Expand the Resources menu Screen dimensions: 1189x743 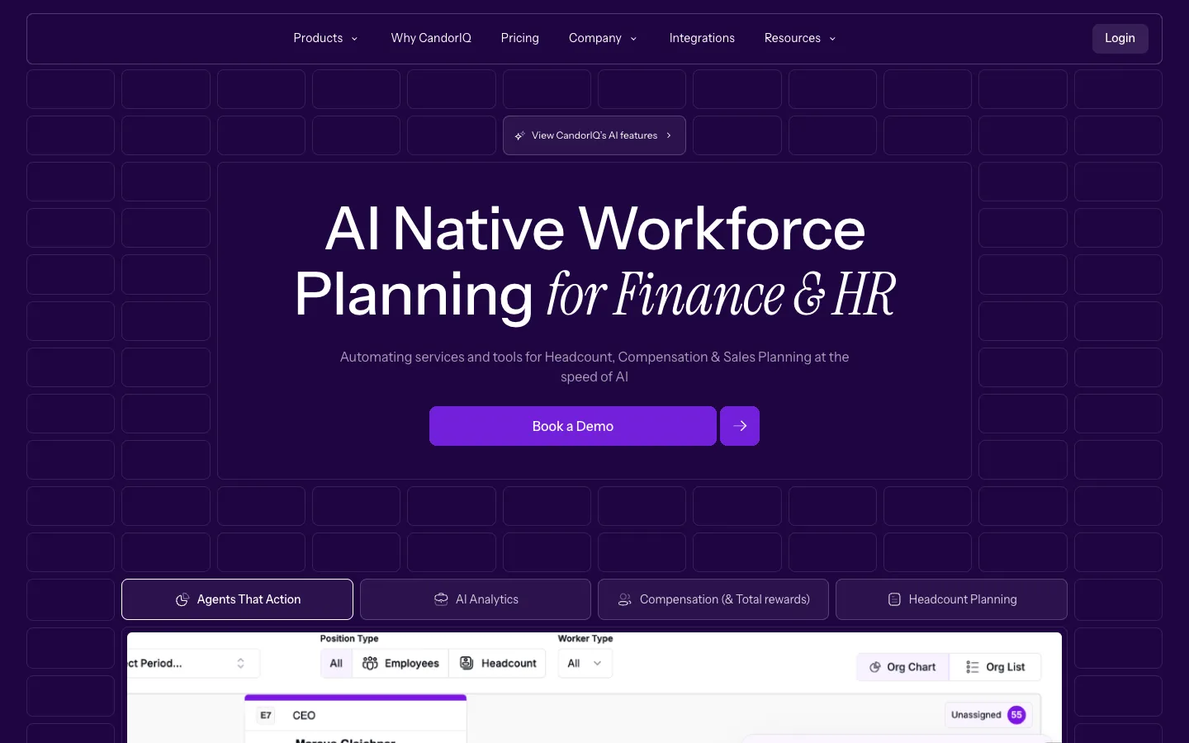click(800, 38)
